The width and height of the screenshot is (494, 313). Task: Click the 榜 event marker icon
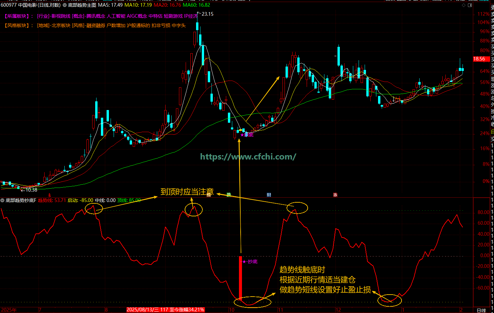(209, 195)
